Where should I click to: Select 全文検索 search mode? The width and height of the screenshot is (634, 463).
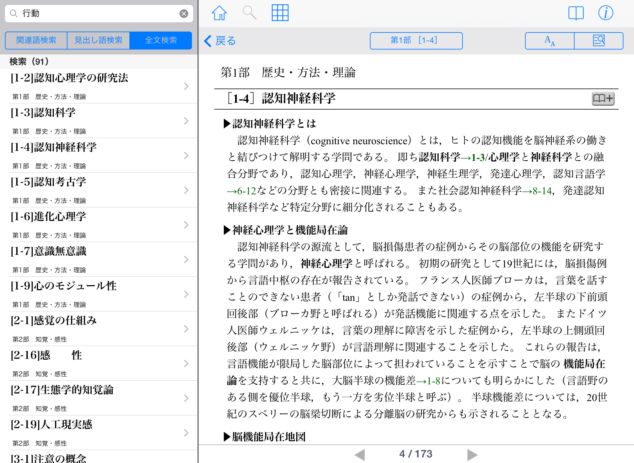coord(161,40)
